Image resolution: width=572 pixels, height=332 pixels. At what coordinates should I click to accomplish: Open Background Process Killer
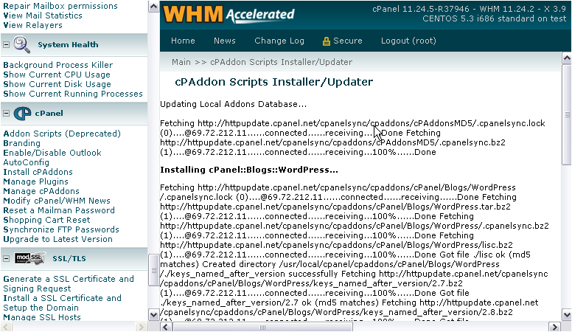(58, 65)
